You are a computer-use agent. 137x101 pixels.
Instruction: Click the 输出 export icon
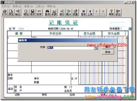[18, 13]
